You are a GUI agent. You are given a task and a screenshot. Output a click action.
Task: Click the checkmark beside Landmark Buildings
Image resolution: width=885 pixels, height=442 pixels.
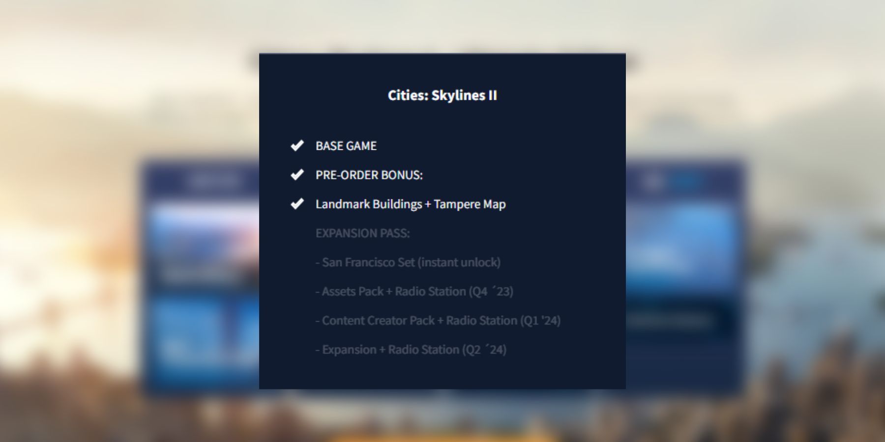297,204
